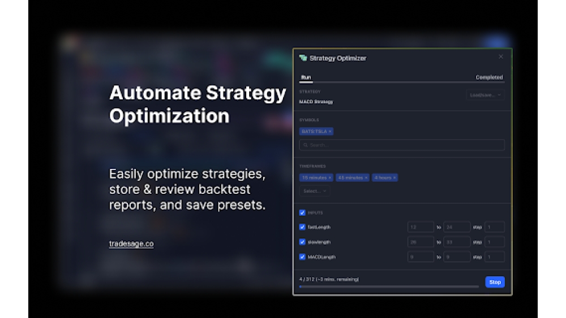Click the fastLength start value field
The image size is (566, 318).
pos(421,227)
